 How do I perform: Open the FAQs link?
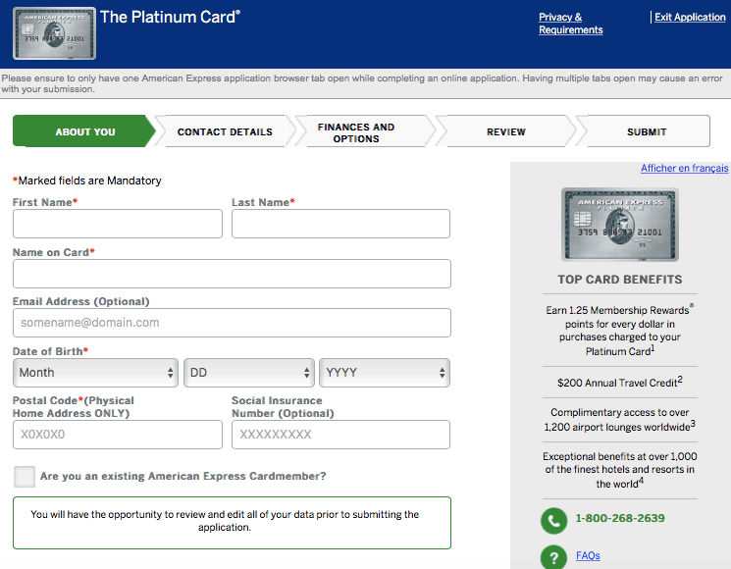click(x=588, y=556)
